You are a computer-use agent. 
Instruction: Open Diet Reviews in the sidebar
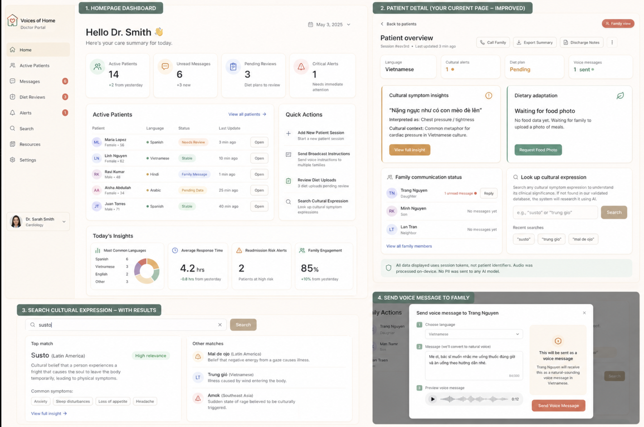point(38,97)
